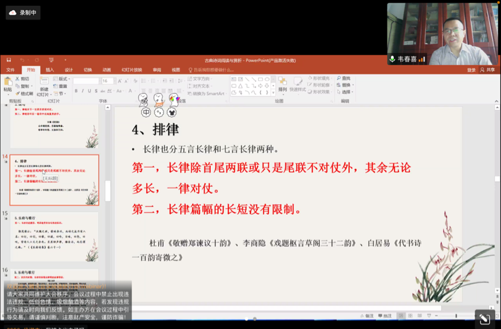501x329 pixels.
Task: Open the 幻灯片放映 (Slide Show) tab
Action: point(131,70)
